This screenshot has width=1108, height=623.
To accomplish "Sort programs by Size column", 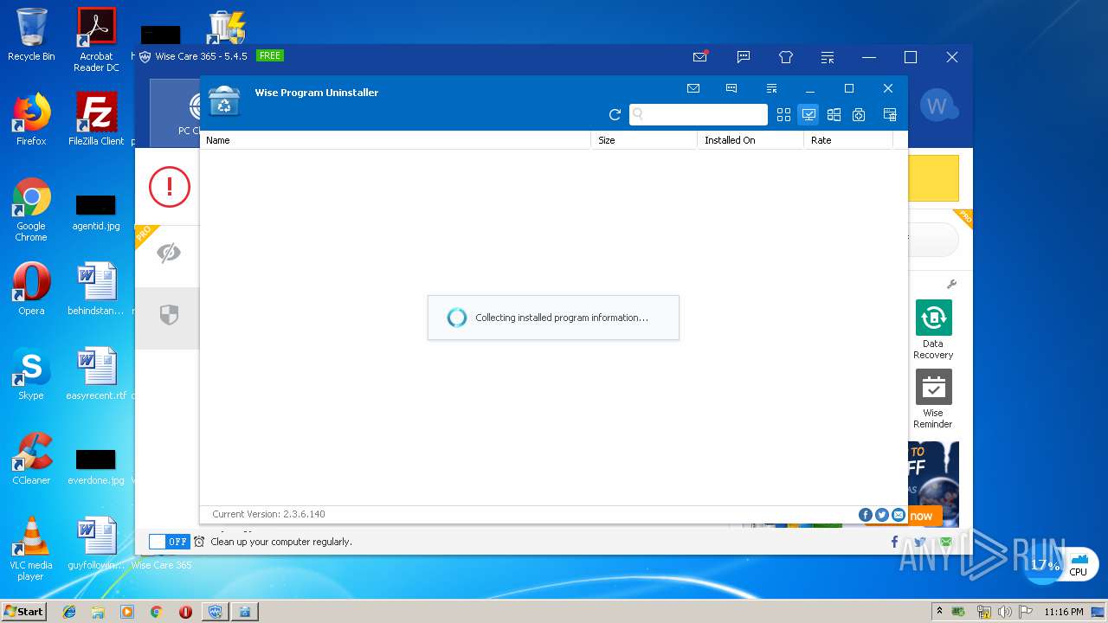I will [644, 140].
